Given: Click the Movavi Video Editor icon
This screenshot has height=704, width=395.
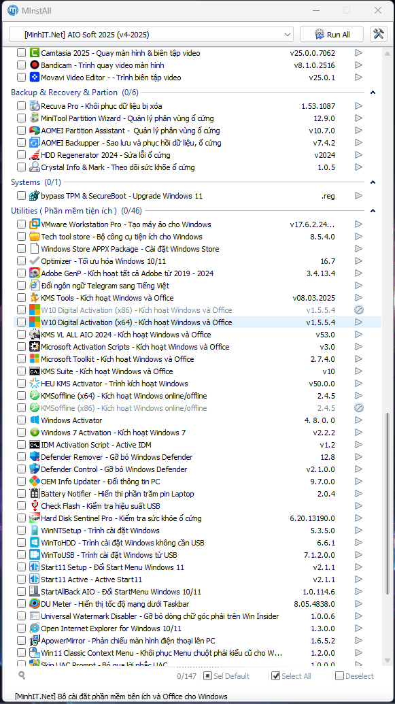Looking at the screenshot, I should (x=35, y=78).
